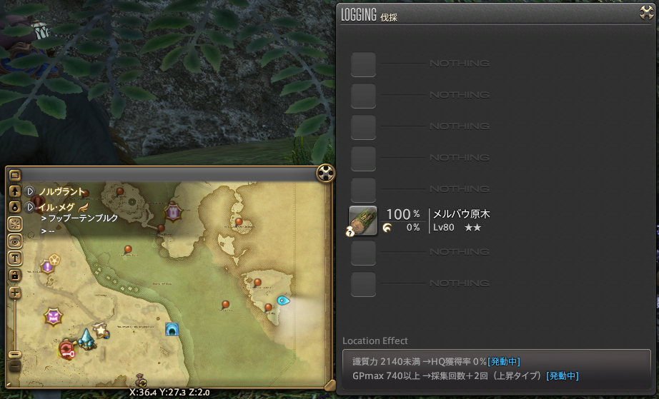659x399 pixels.
Task: Toggle the map lock icon
Action: tap(15, 276)
